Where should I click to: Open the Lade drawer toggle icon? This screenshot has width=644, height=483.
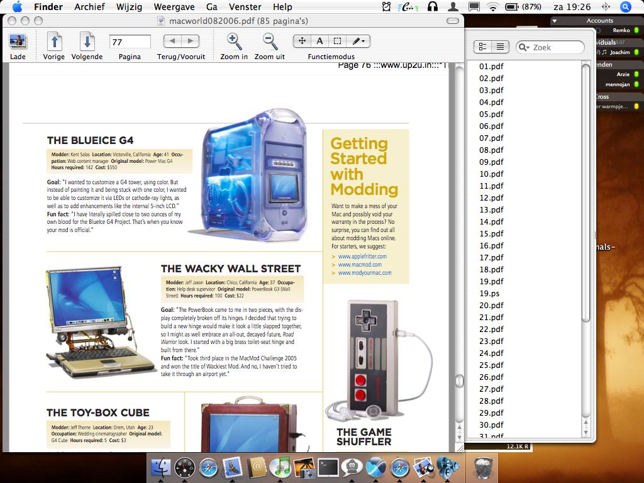tap(18, 41)
